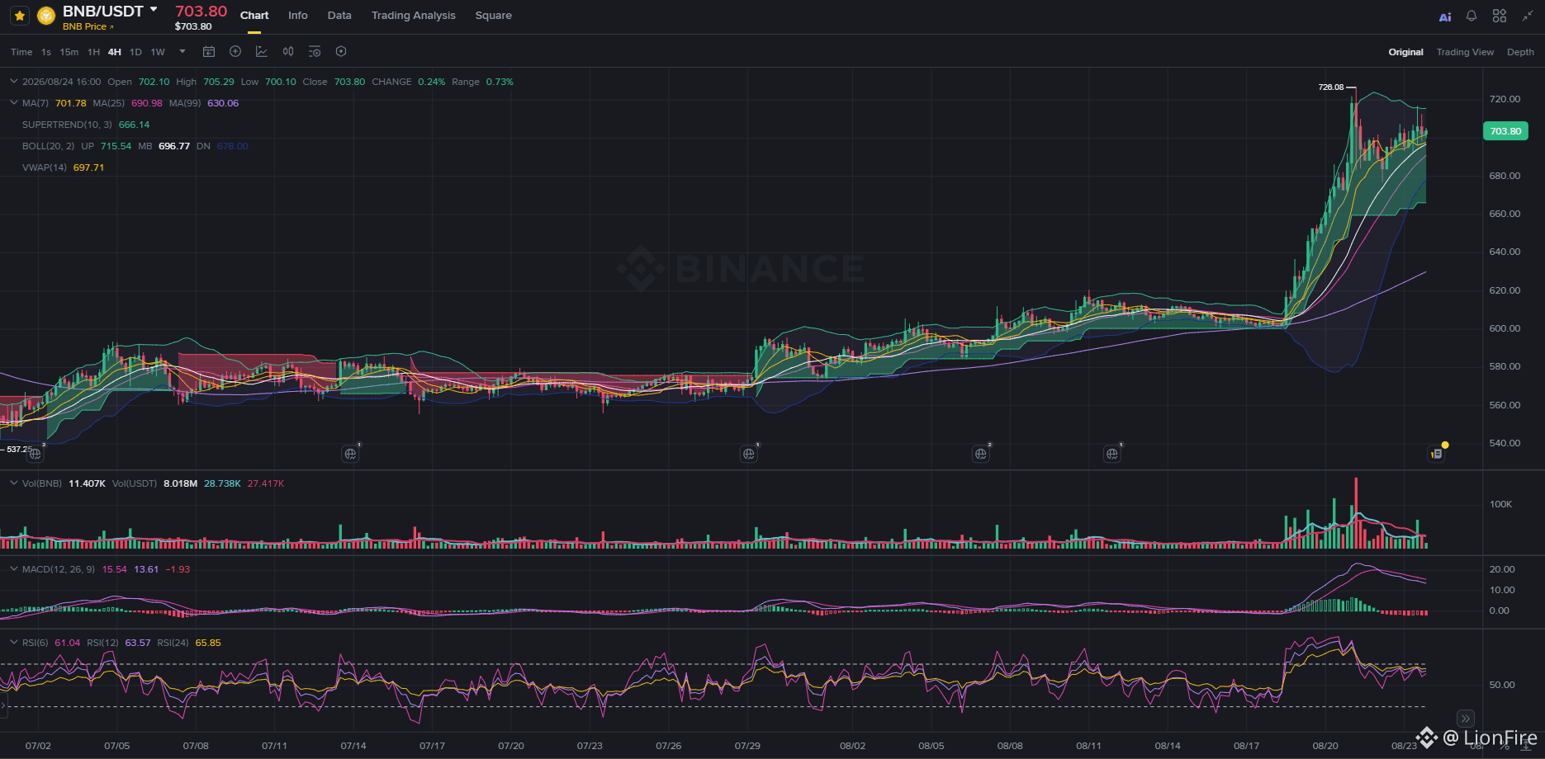The width and height of the screenshot is (1545, 759).
Task: Click the double-arrow jump to latest button
Action: [1466, 719]
